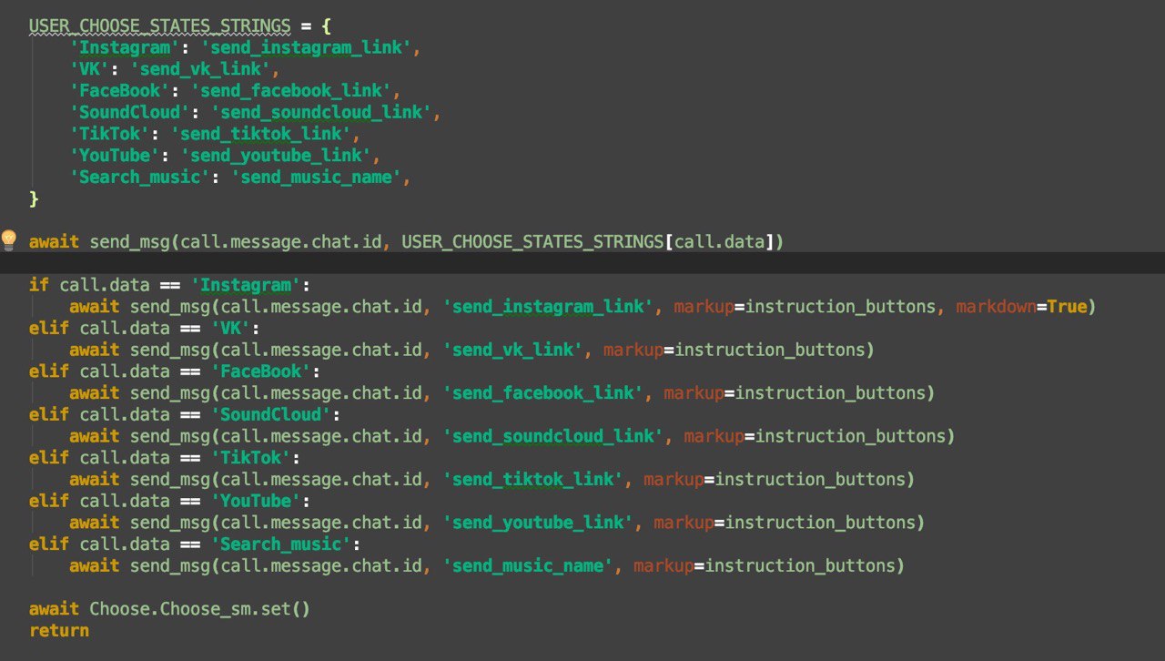This screenshot has width=1165, height=661.
Task: Click the 'send_soundcloud_link' dictionary value
Action: pos(321,112)
